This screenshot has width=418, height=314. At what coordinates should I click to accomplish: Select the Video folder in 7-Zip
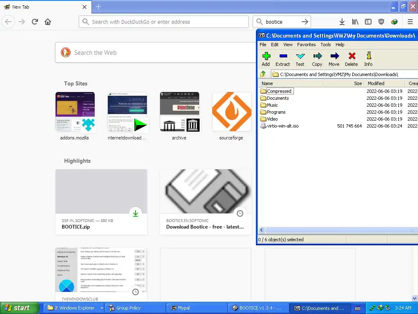click(x=272, y=119)
